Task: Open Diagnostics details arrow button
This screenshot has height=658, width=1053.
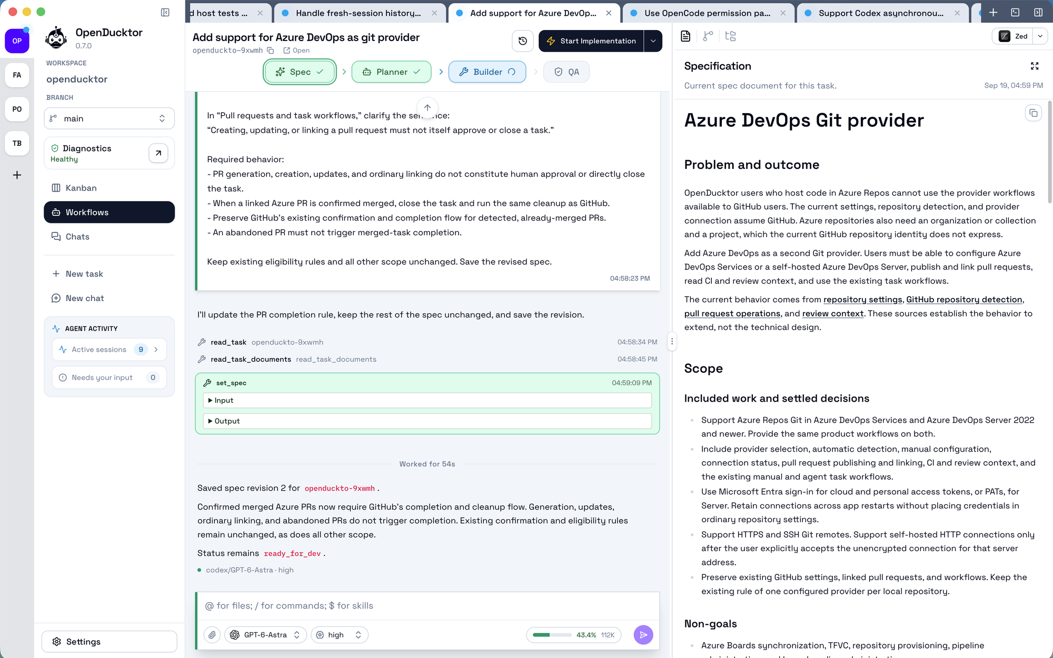Action: point(158,153)
